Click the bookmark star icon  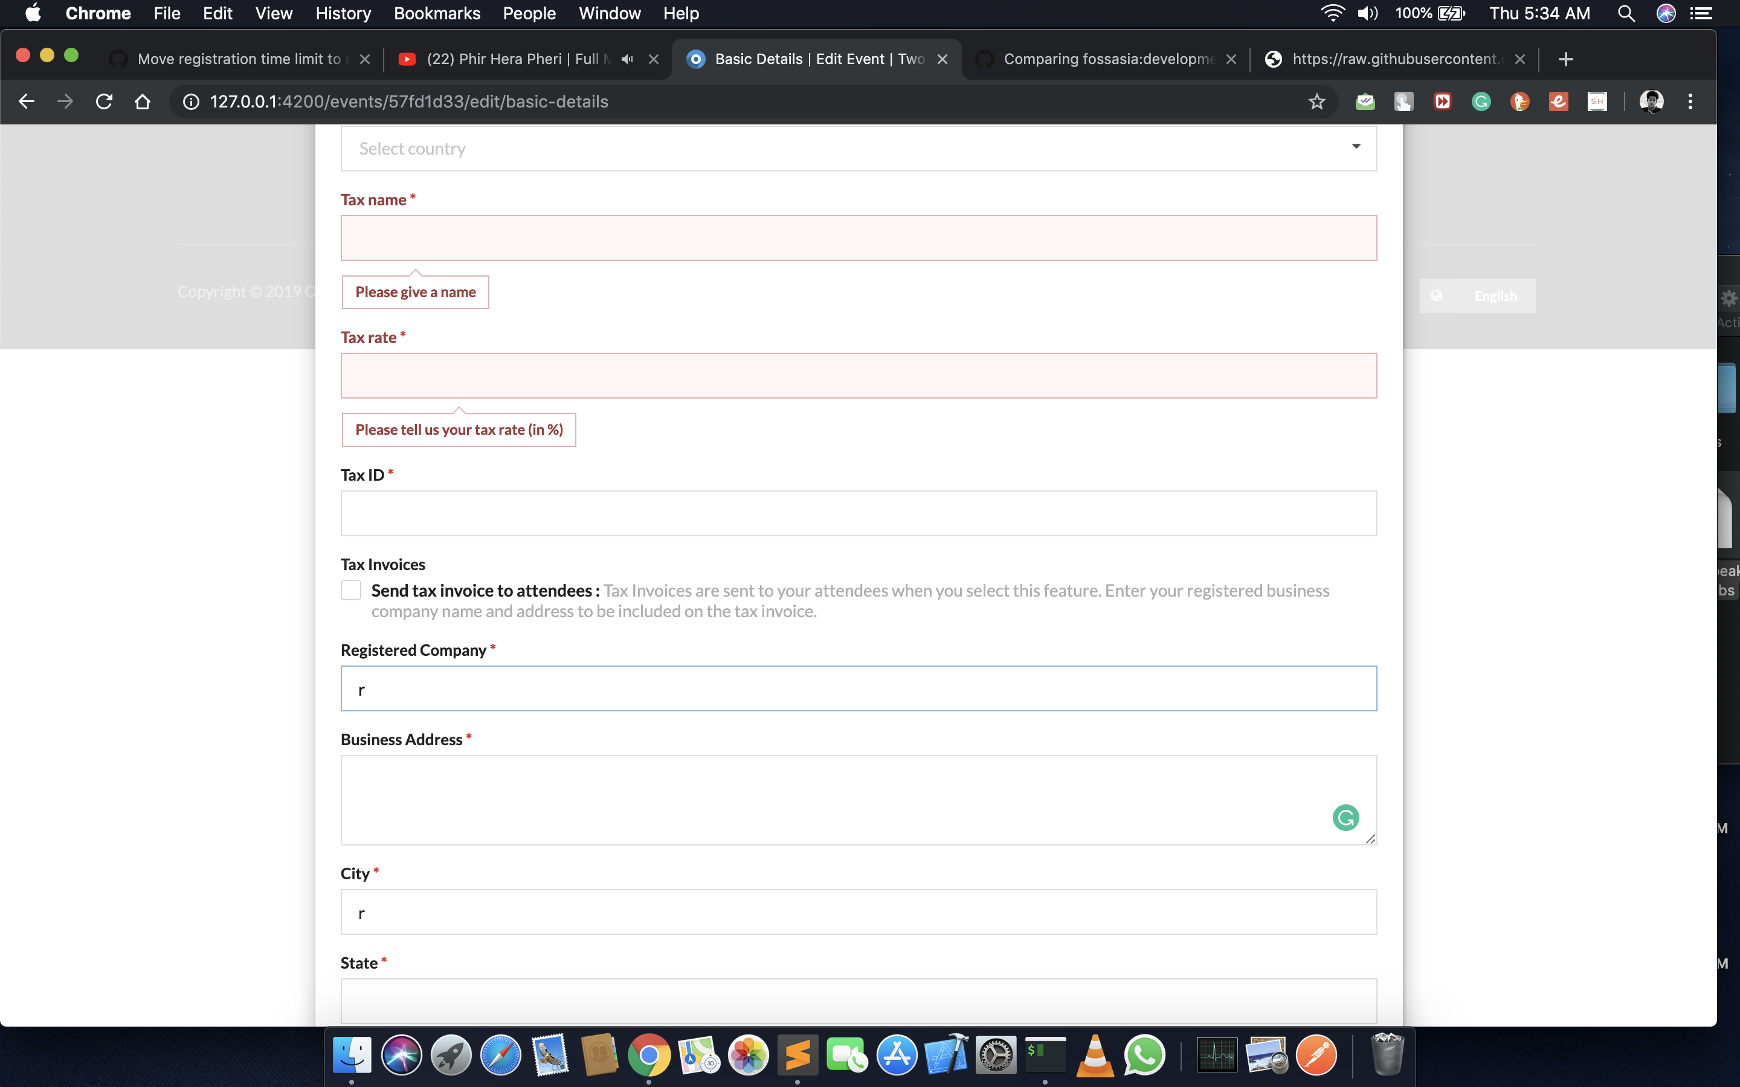click(1316, 101)
